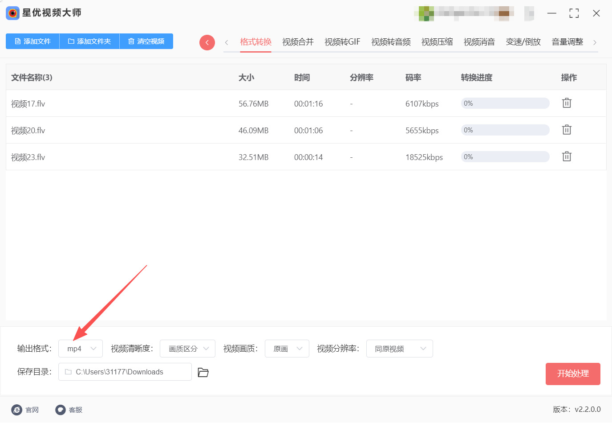Click the 文件名称(3) column header
Viewport: 612px width, 423px height.
click(x=32, y=78)
